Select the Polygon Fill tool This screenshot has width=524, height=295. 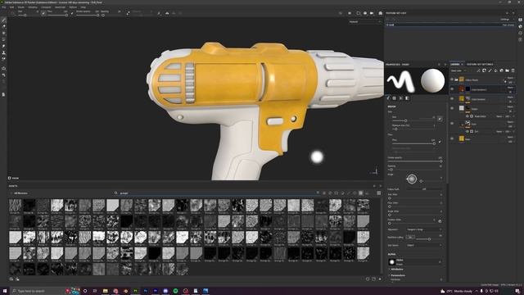click(3, 40)
